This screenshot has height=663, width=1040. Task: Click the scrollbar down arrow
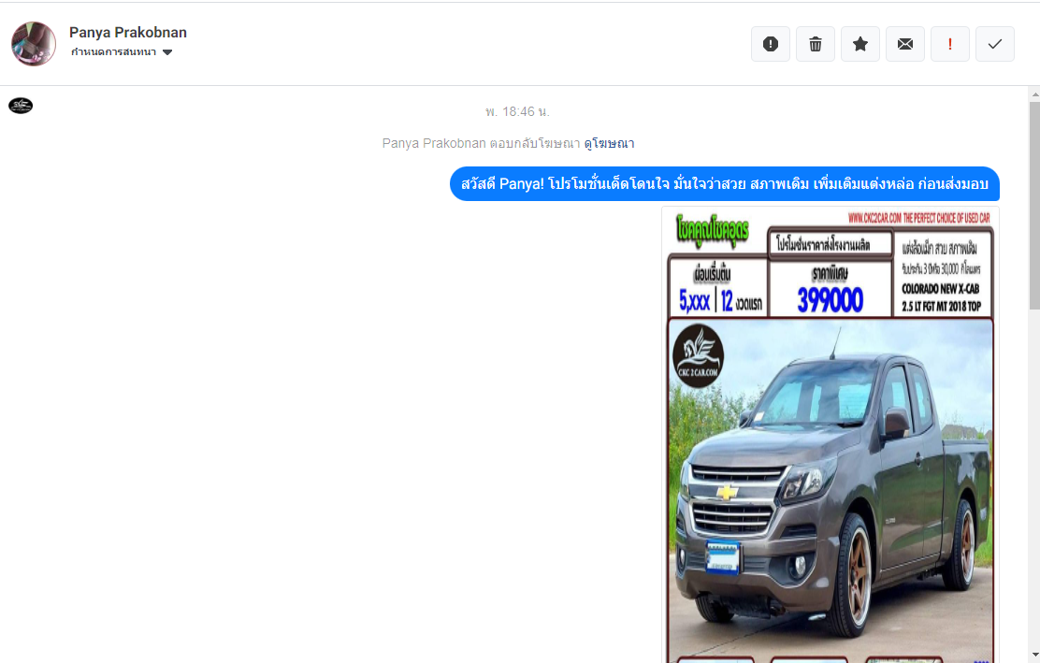[x=1034, y=655]
